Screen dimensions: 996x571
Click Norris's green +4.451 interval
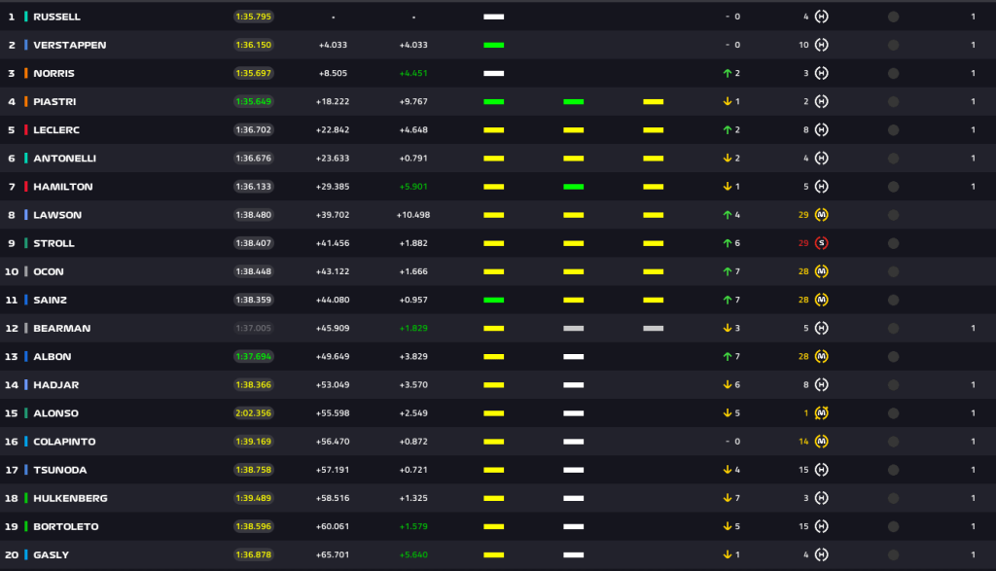[413, 73]
